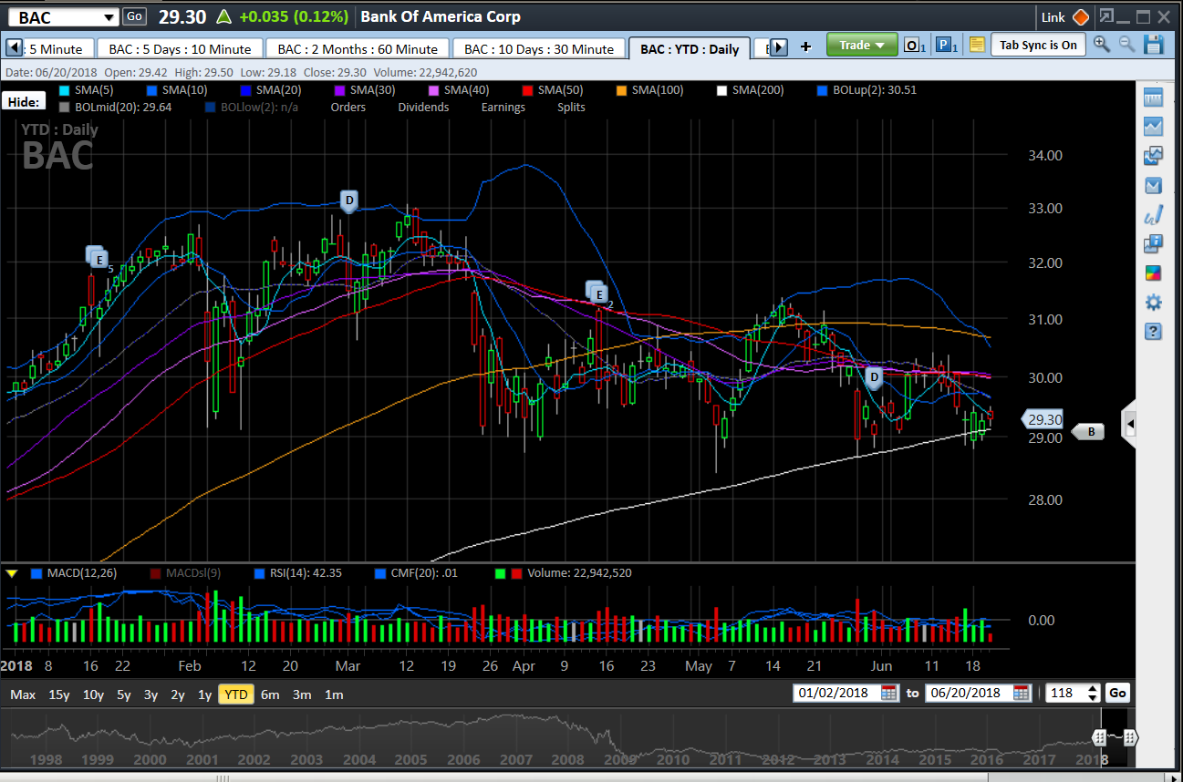The width and height of the screenshot is (1183, 782).
Task: Select the drawing pencil tool in sidebar
Action: (x=1153, y=215)
